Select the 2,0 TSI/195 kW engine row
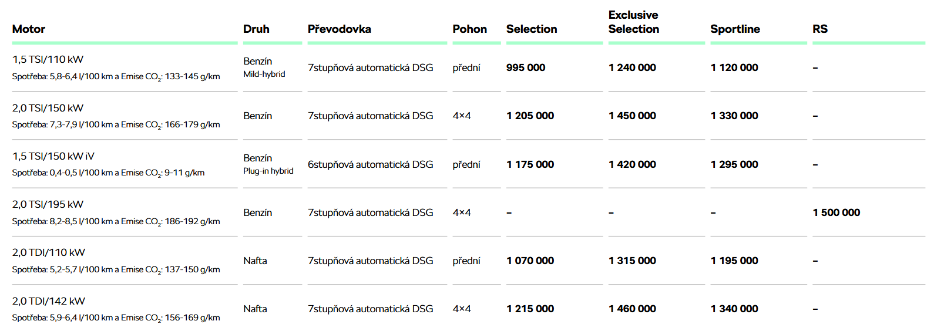Image resolution: width=944 pixels, height=331 pixels. click(469, 212)
